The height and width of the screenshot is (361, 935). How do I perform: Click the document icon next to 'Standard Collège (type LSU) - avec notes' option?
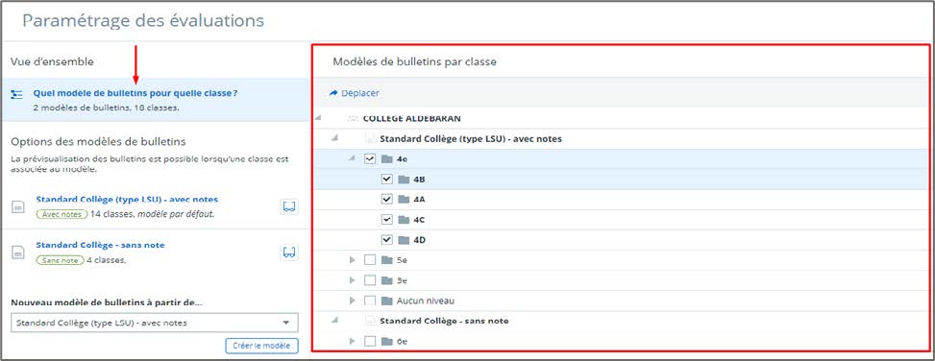coord(18,206)
